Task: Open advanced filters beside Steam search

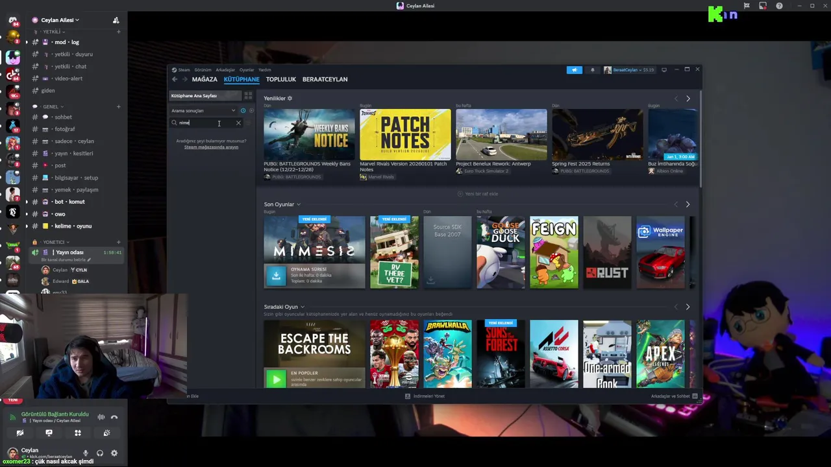Action: pyautogui.click(x=248, y=123)
